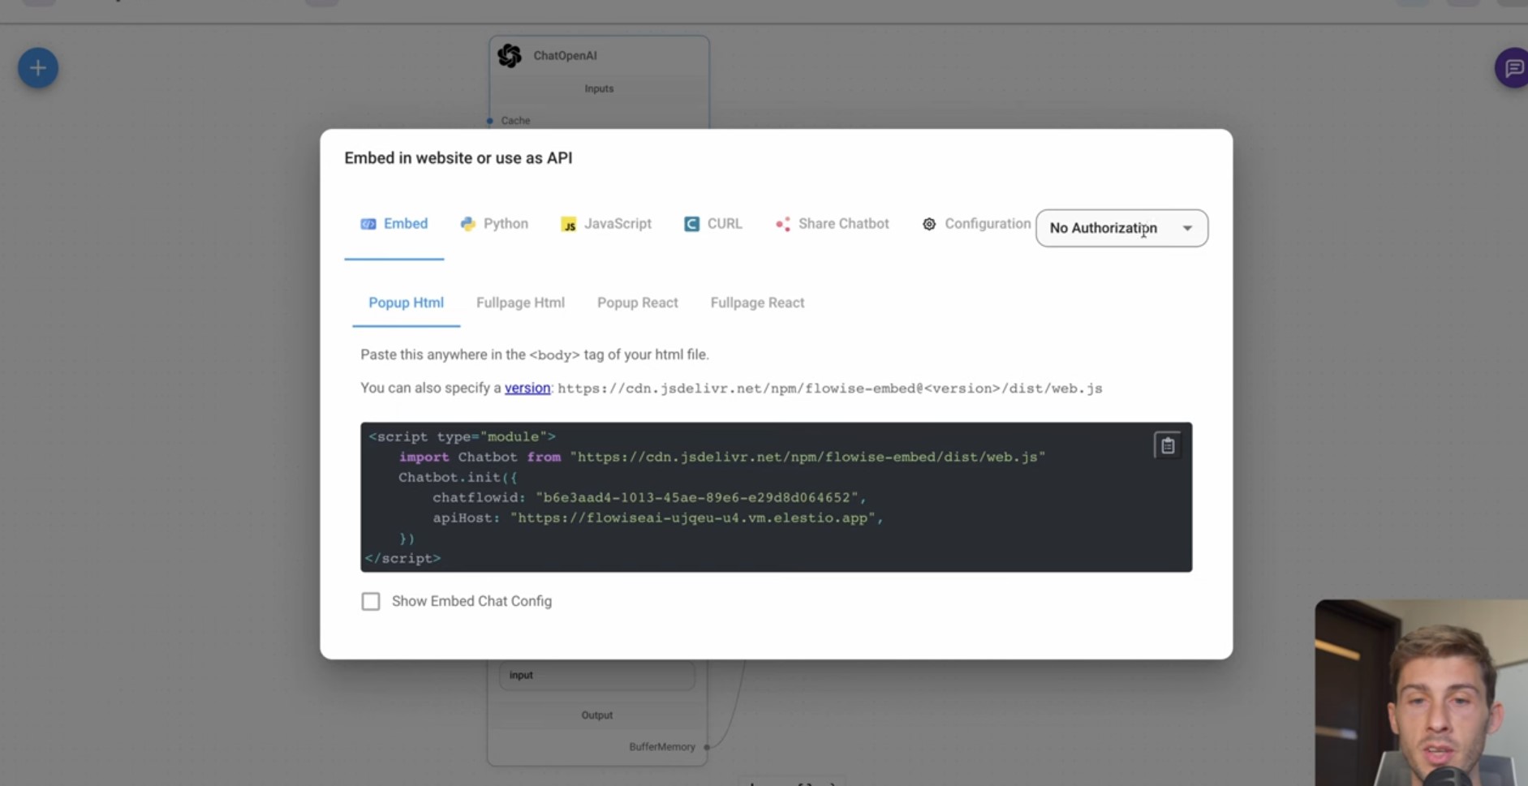
Task: Enable Show Embed Chat Config checkbox
Action: tap(371, 601)
